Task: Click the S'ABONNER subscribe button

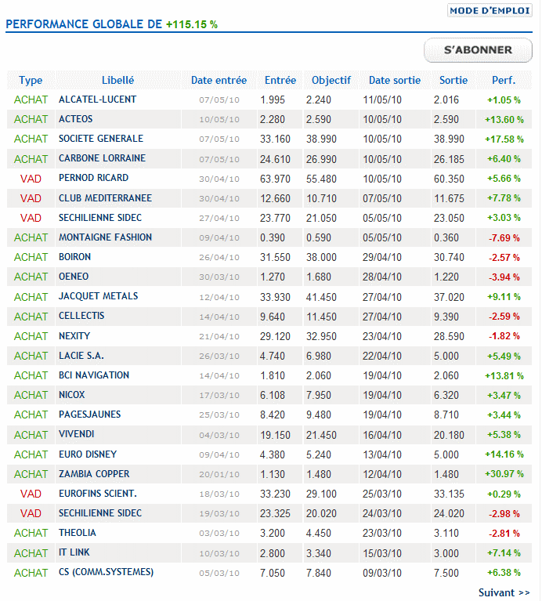Action: [478, 50]
